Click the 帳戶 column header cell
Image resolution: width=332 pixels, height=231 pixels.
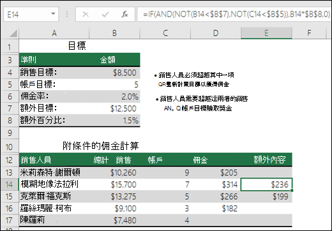165,160
